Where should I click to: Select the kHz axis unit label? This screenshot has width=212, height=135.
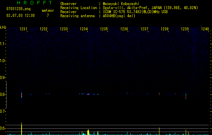coord(3,27)
